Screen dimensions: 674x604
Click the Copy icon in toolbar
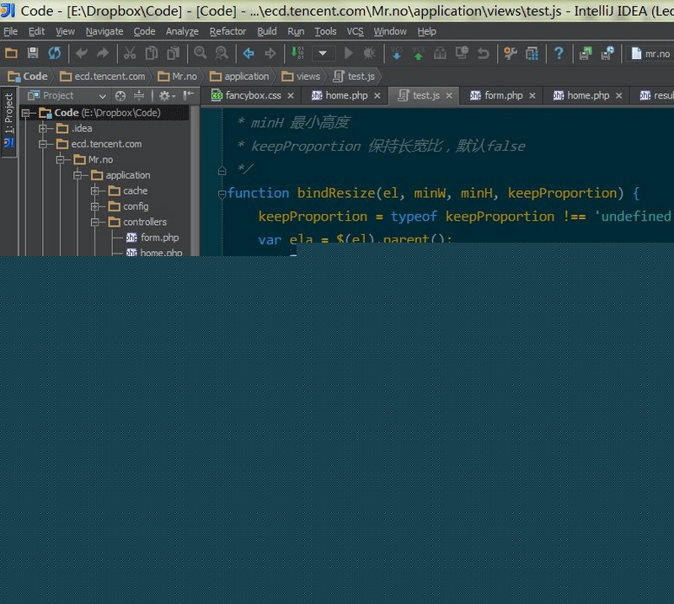(152, 53)
